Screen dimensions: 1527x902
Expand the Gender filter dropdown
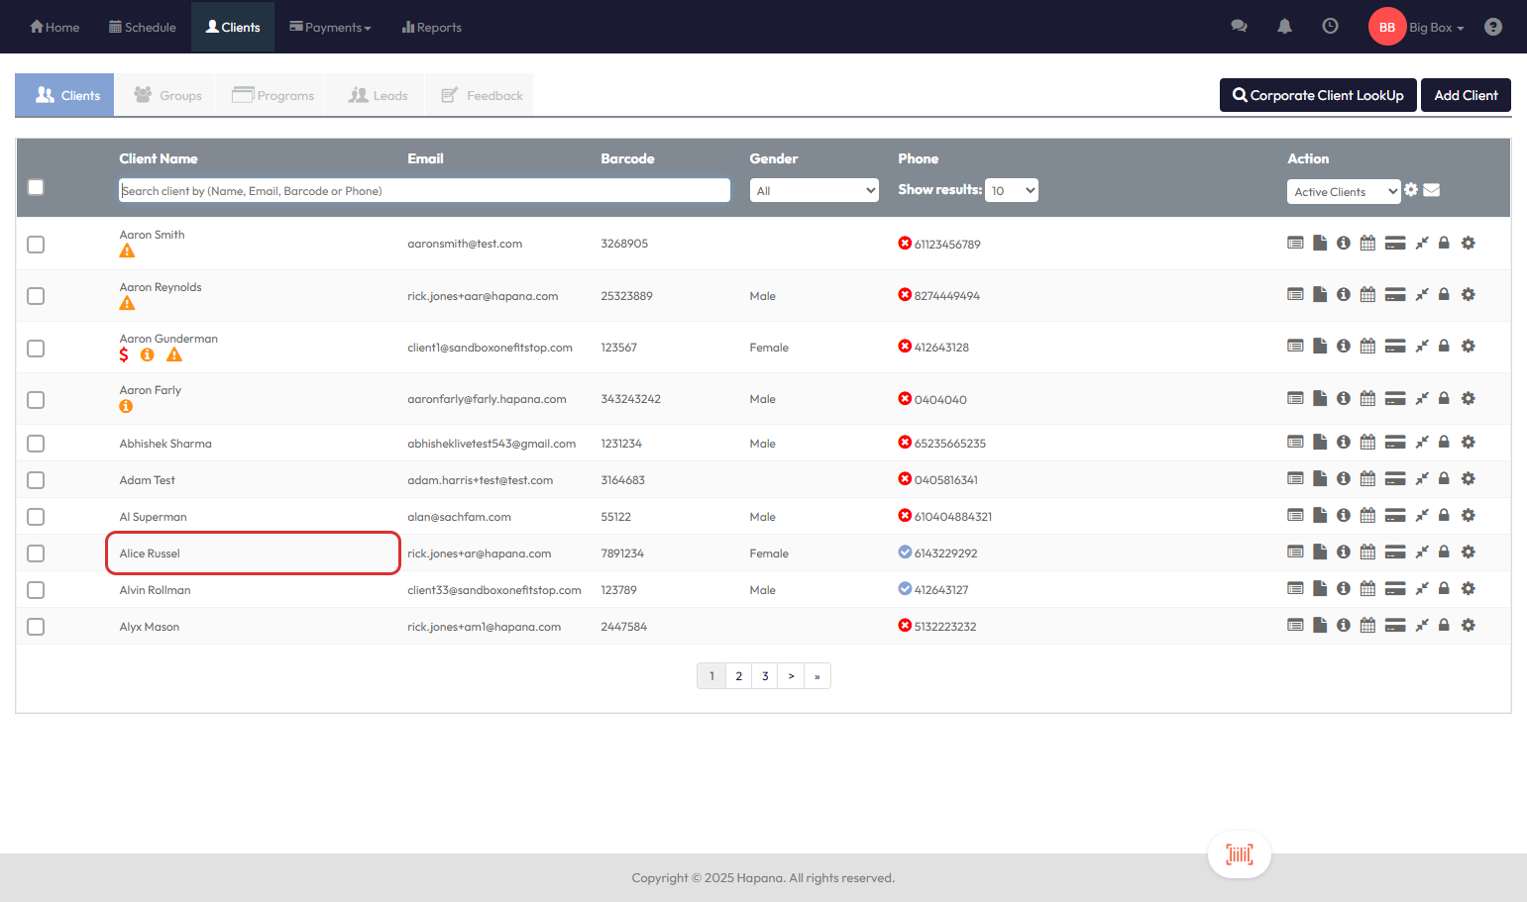point(814,190)
